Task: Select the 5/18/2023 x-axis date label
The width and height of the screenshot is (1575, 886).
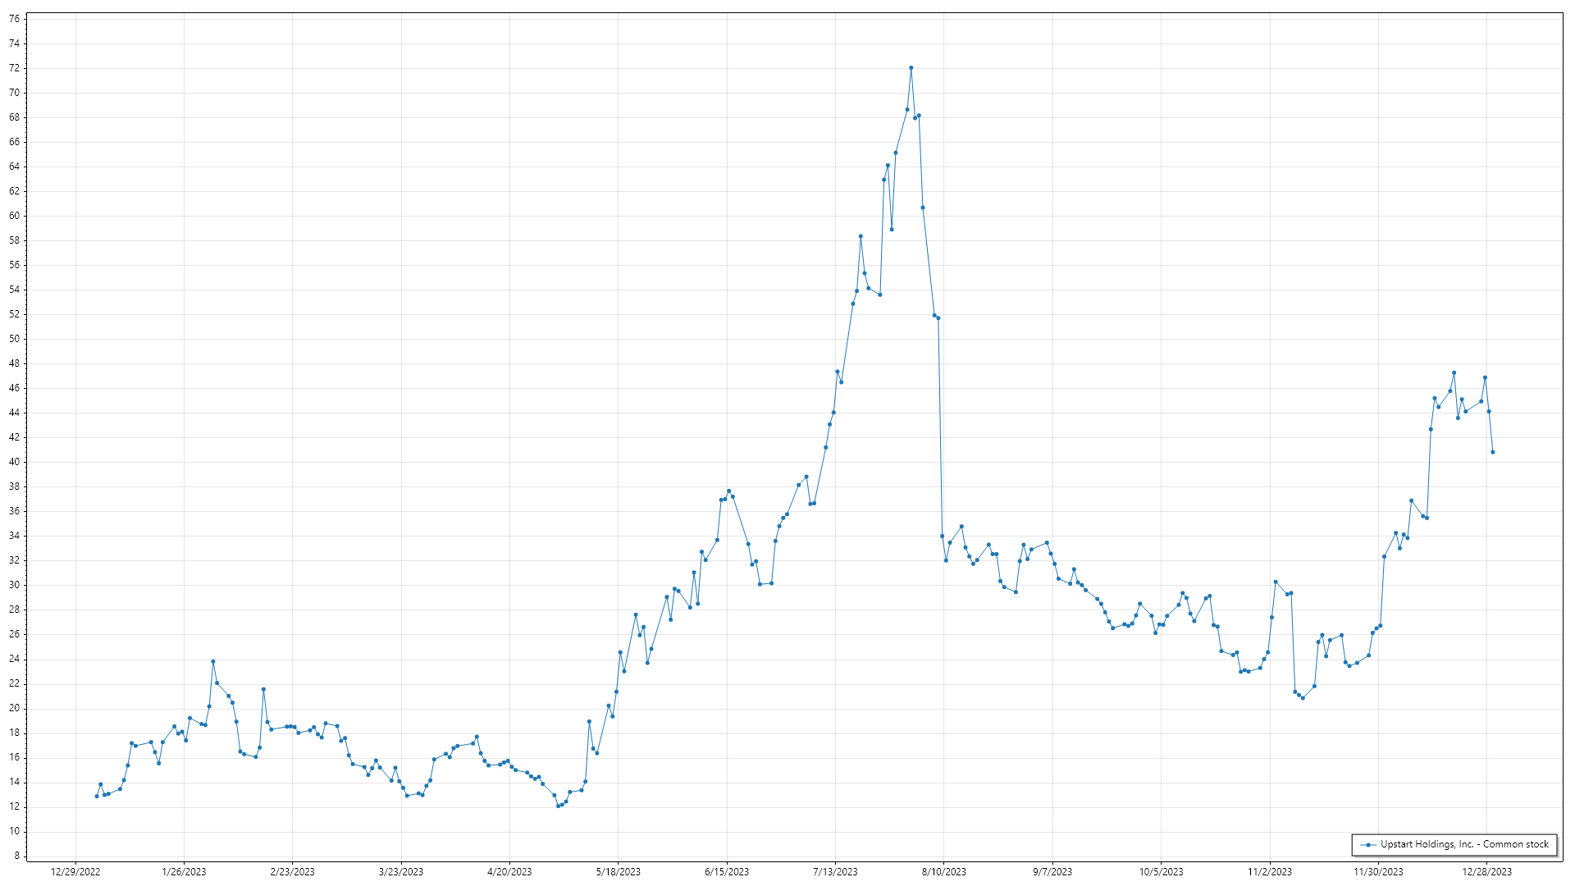Action: coord(618,872)
